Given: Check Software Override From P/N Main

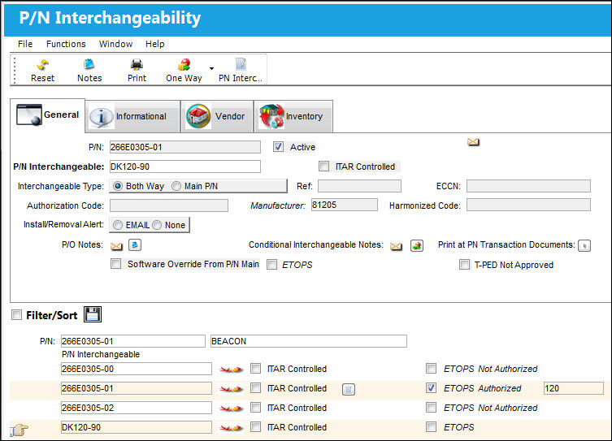Looking at the screenshot, I should coord(116,264).
